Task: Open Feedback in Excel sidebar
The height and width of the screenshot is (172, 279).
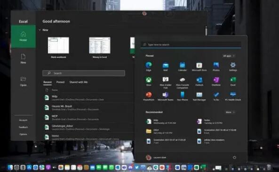Action: [x=24, y=127]
